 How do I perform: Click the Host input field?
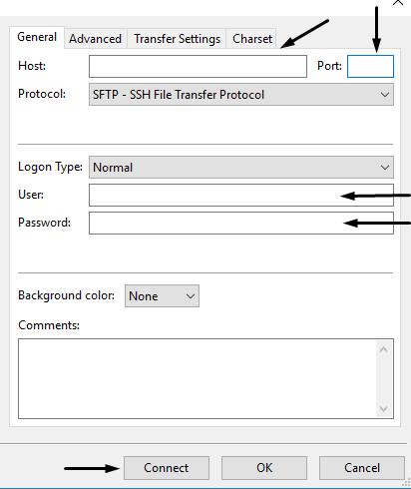click(x=198, y=66)
